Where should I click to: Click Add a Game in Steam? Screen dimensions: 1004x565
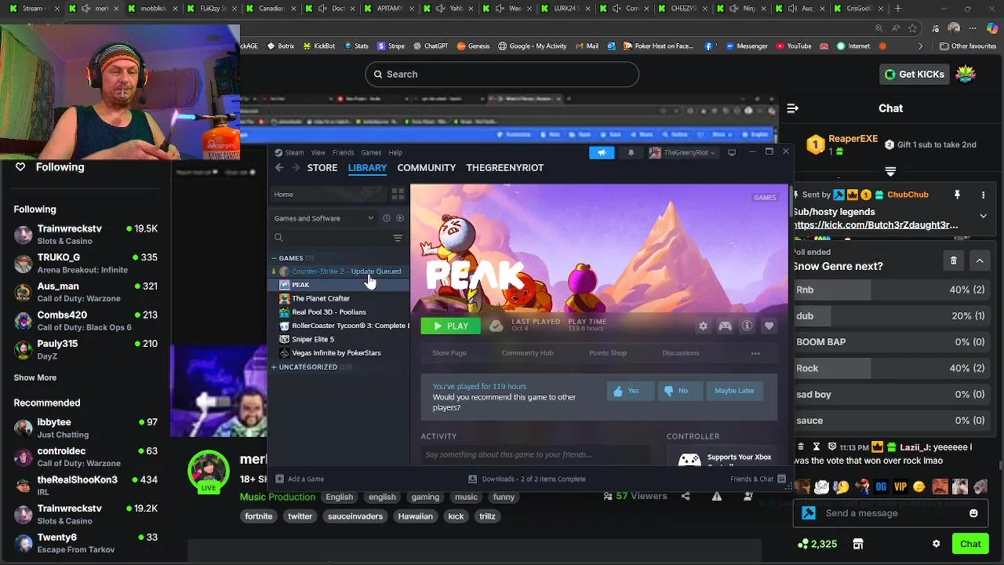tap(300, 479)
